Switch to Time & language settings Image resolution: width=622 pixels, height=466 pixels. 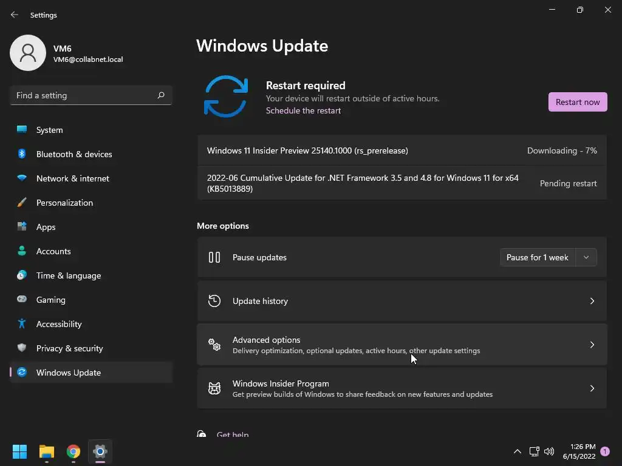click(91, 275)
